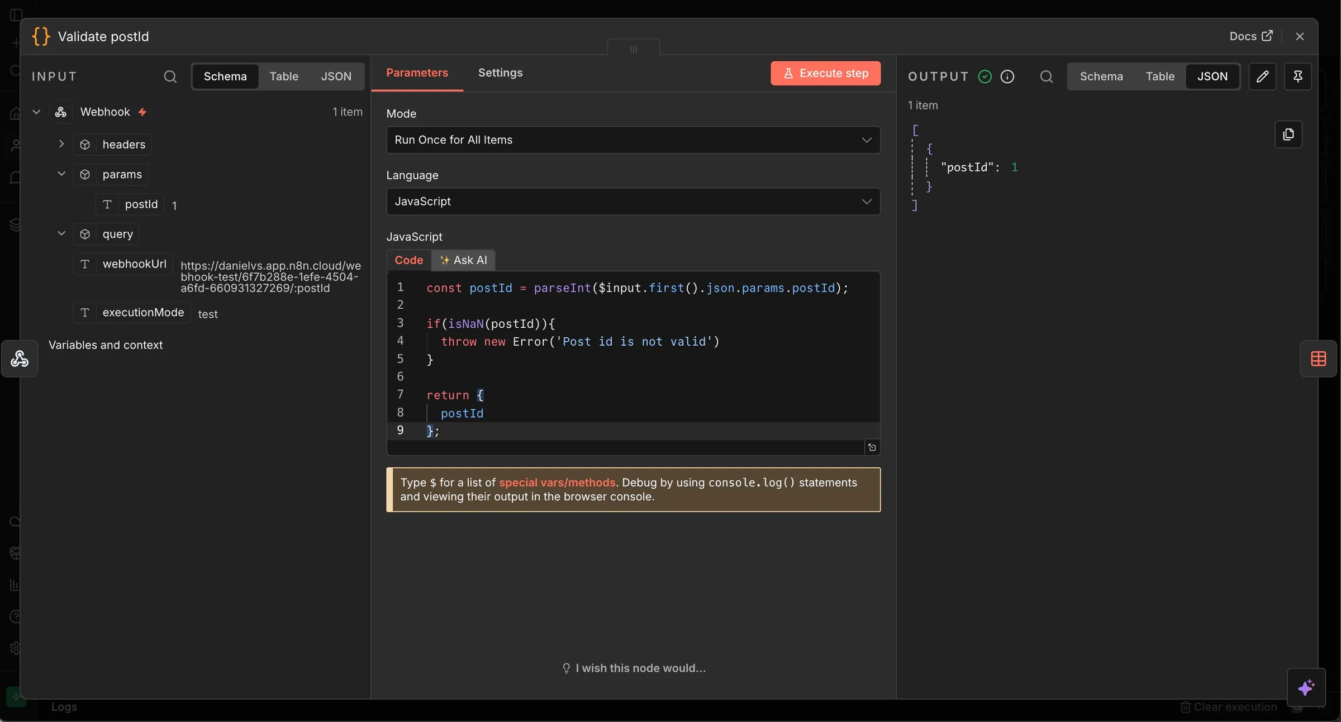1341x722 pixels.
Task: Go to next node via table icon
Action: 1318,359
